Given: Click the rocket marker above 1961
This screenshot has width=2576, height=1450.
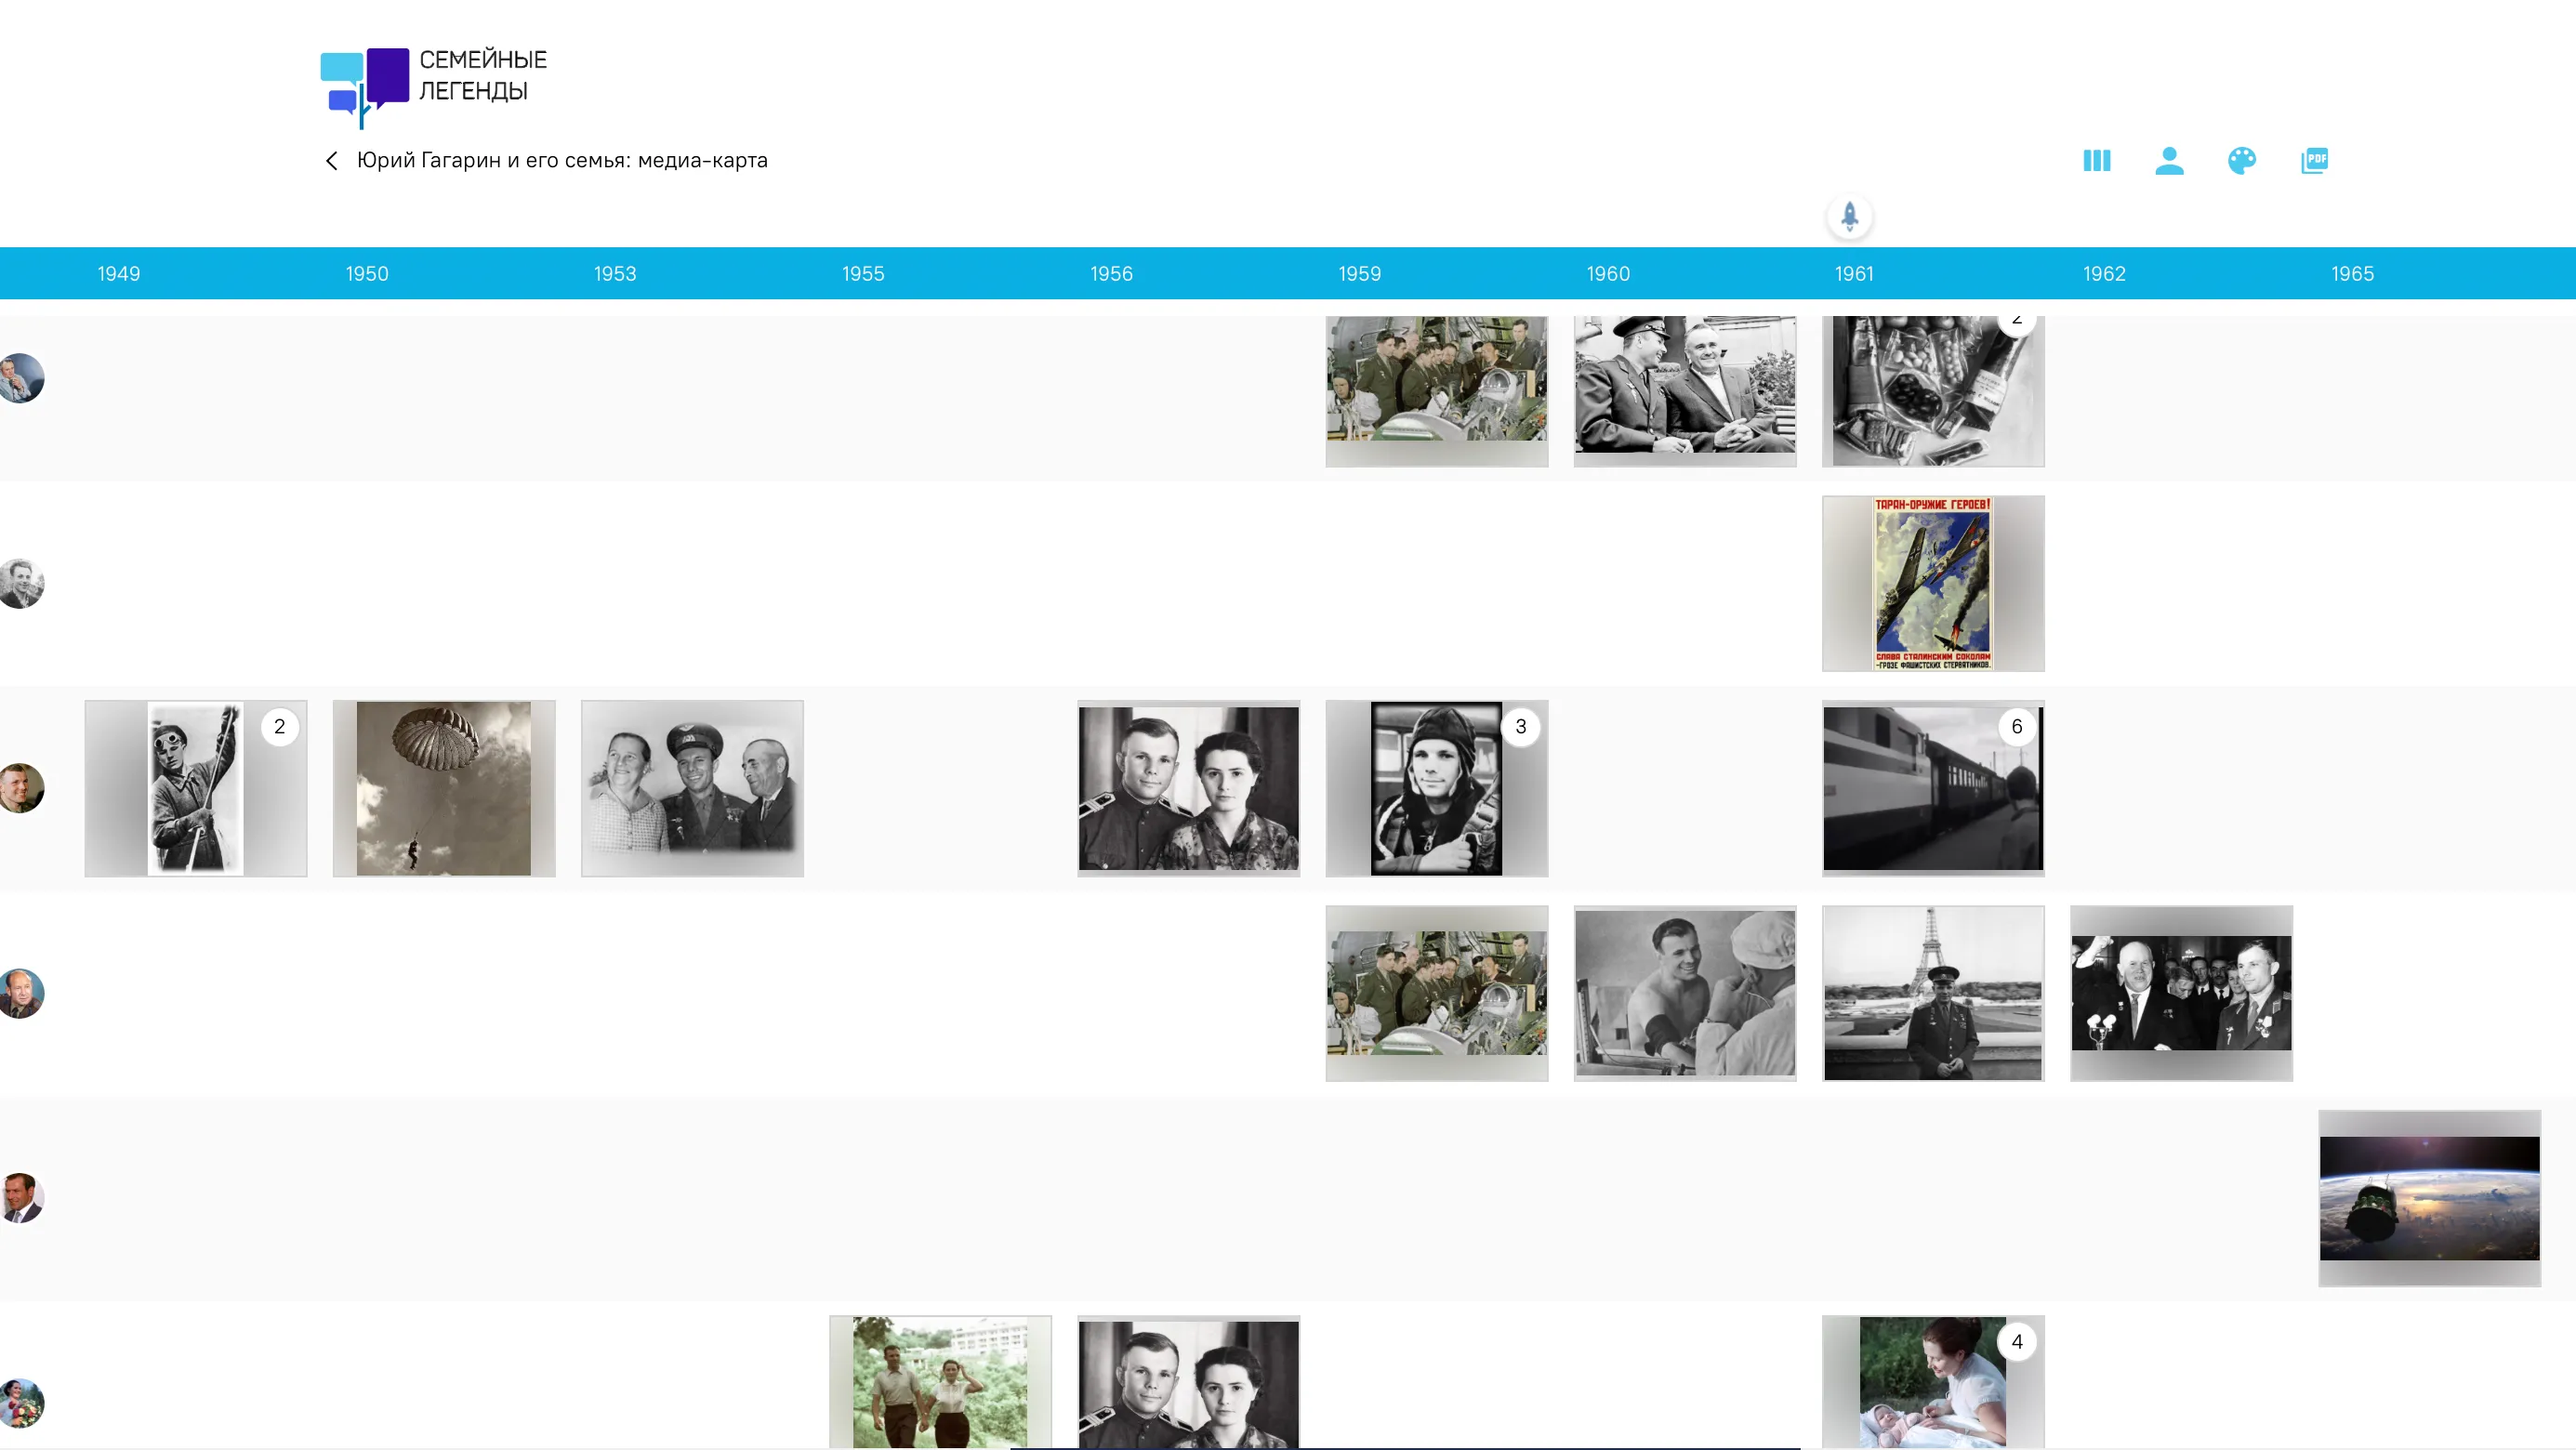Looking at the screenshot, I should [1849, 216].
